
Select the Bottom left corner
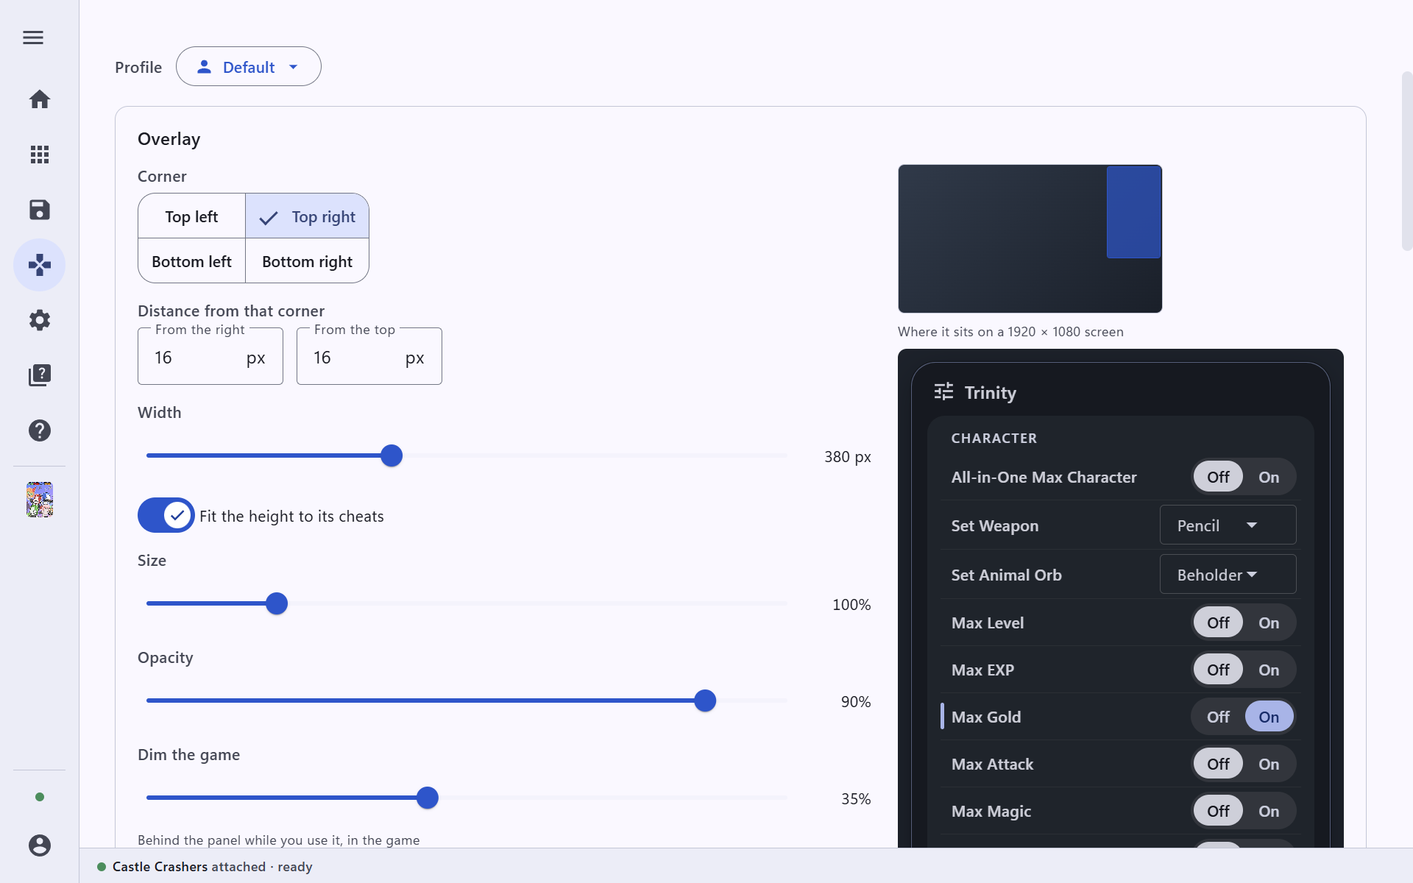(191, 261)
